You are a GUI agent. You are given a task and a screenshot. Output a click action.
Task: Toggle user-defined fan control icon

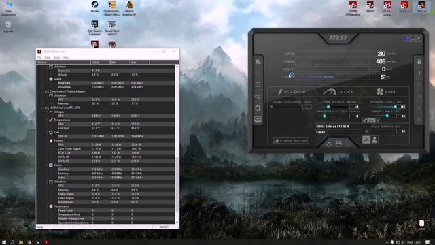pyautogui.click(x=375, y=140)
